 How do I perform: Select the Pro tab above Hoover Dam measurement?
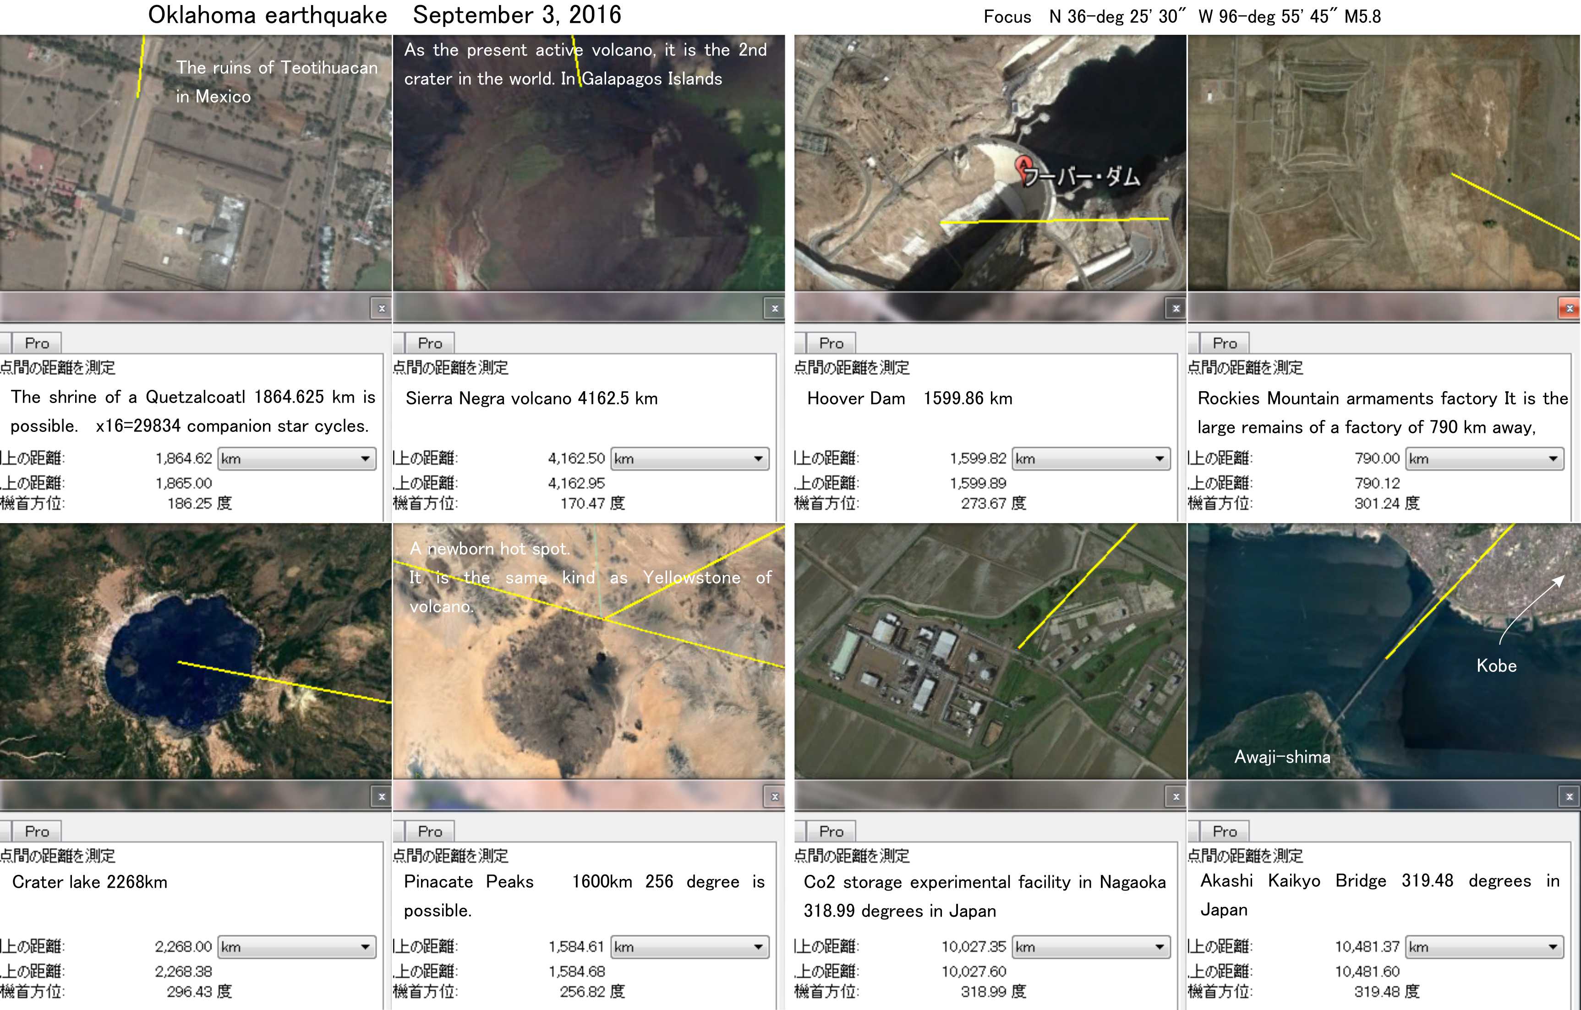click(831, 343)
